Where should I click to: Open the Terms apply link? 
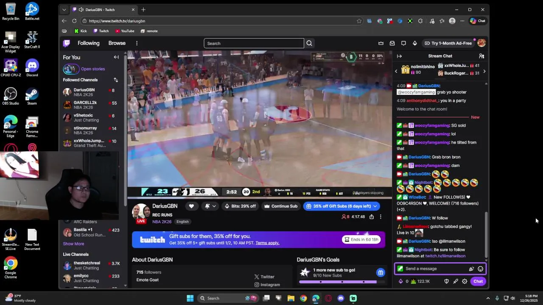point(267,243)
